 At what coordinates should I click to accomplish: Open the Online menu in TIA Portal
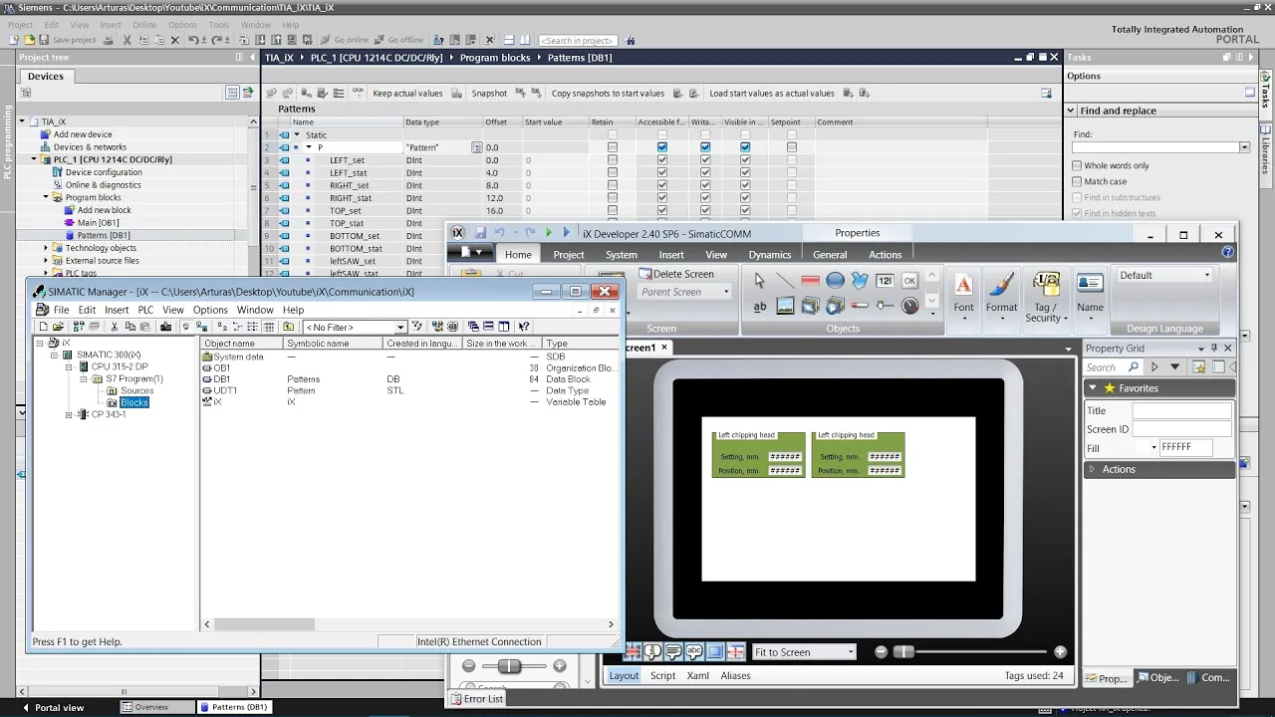coord(144,25)
